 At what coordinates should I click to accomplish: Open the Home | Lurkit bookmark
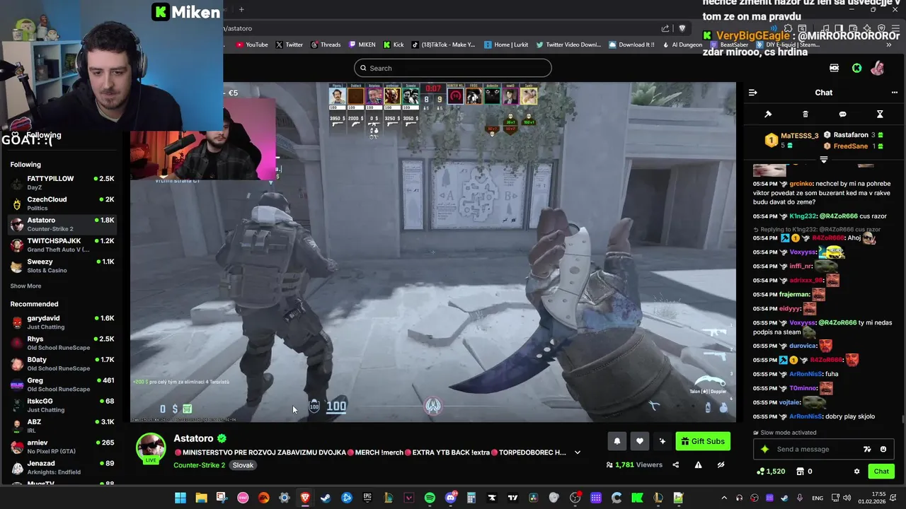506,45
